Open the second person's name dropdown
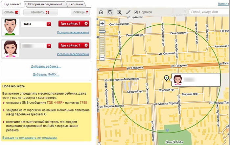 (49, 45)
